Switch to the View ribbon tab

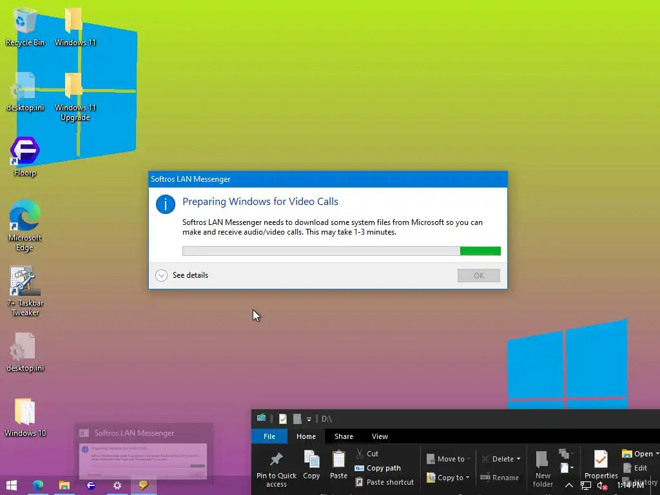(x=380, y=436)
